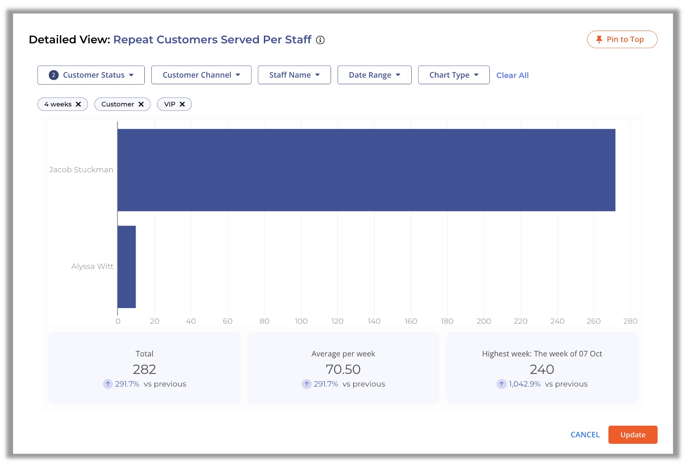Click the Total value 282

pos(144,370)
